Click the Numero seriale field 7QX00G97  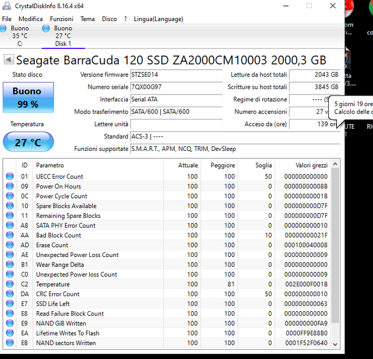176,87
